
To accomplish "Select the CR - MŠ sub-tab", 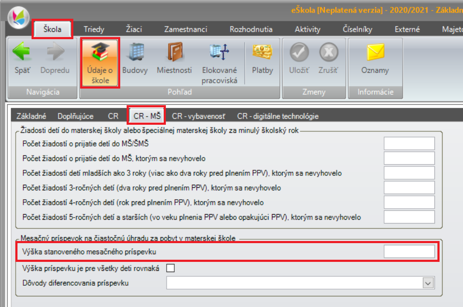I will coord(147,116).
